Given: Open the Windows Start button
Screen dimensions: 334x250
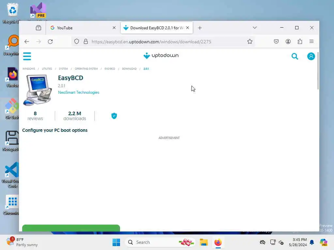Looking at the screenshot, I should click(116, 242).
